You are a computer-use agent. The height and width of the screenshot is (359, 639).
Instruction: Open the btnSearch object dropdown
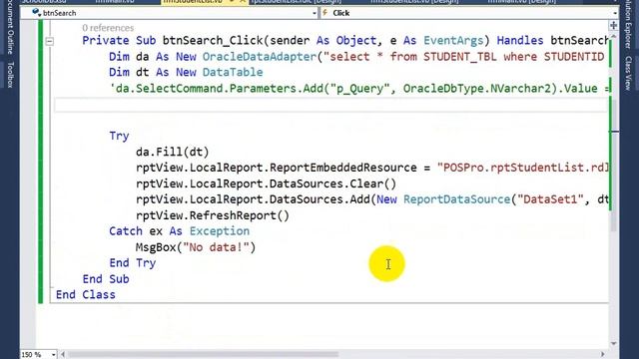tap(314, 13)
